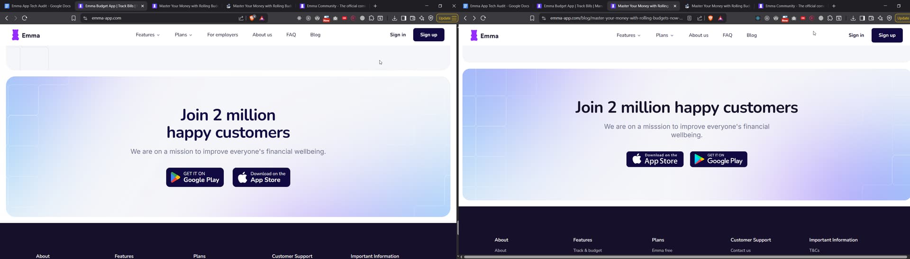
Task: Expand the Features dropdown in the right page
Action: 628,35
